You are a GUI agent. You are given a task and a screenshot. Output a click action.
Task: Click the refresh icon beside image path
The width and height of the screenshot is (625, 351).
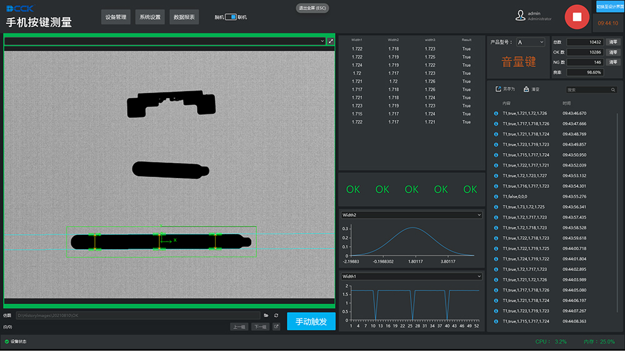point(276,315)
